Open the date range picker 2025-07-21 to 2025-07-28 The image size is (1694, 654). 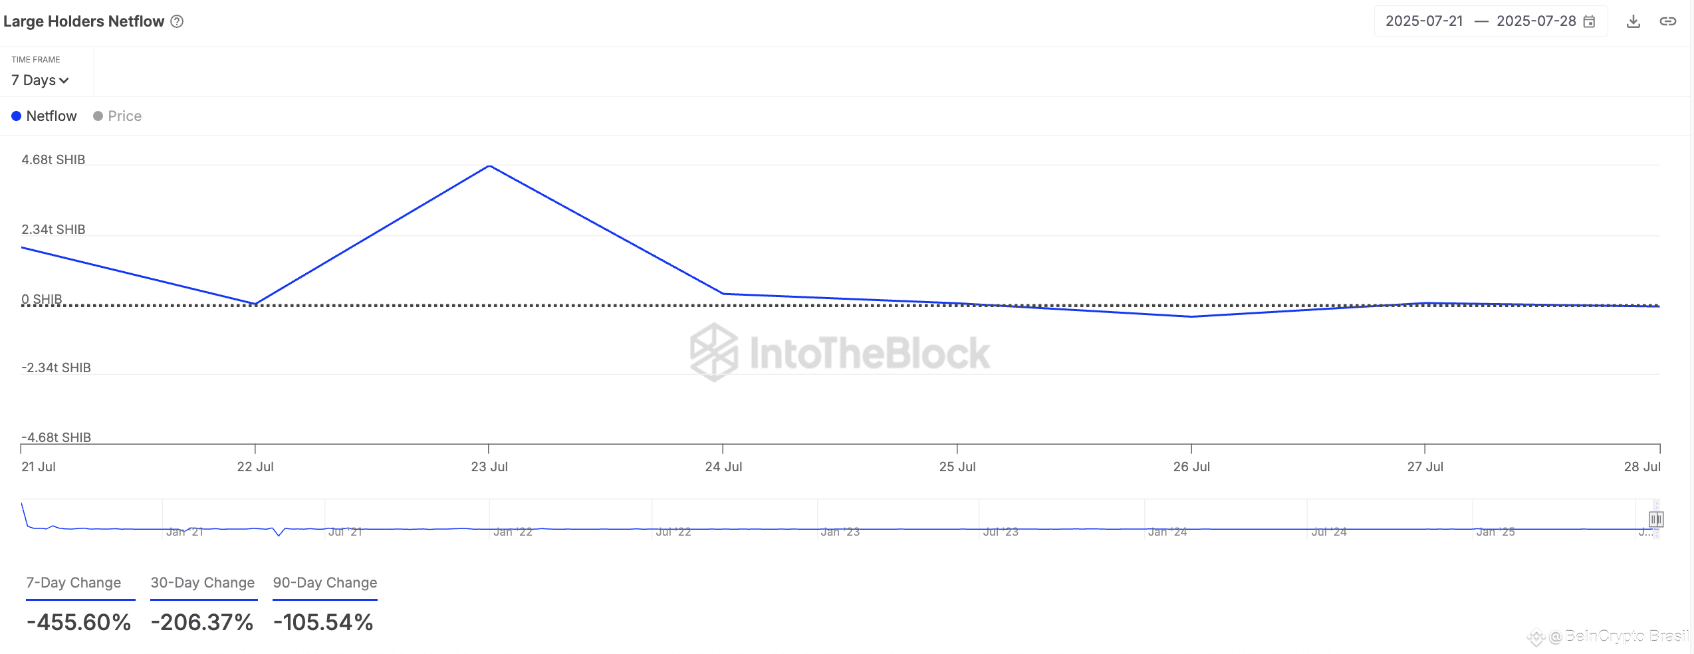point(1491,21)
